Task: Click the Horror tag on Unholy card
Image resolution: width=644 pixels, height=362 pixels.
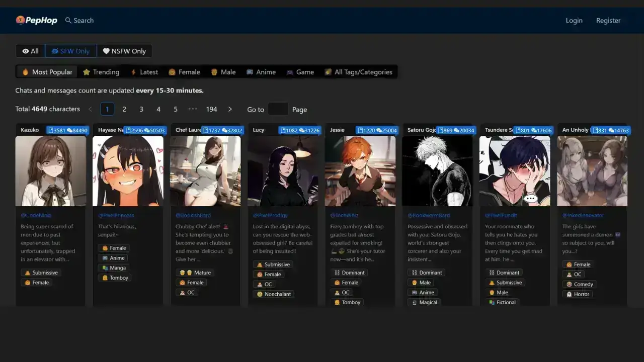Action: point(578,294)
